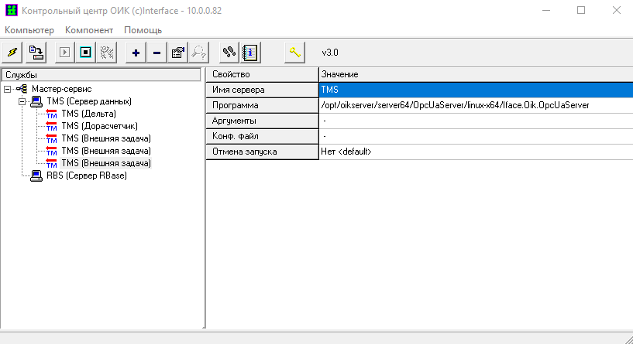Click the Отмена запуска value cell
The image size is (633, 344).
(x=475, y=152)
